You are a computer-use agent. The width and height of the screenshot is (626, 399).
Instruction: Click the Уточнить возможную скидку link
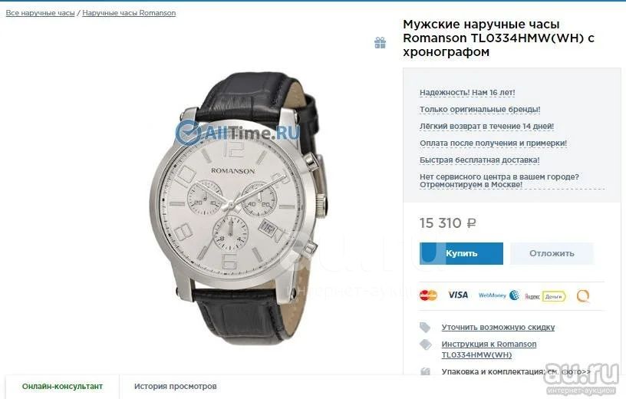(498, 327)
